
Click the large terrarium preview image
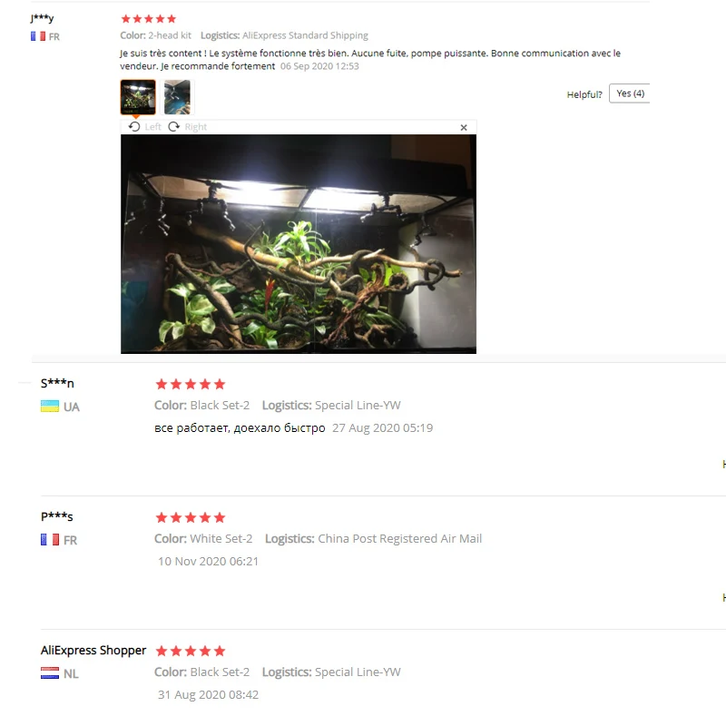(299, 244)
